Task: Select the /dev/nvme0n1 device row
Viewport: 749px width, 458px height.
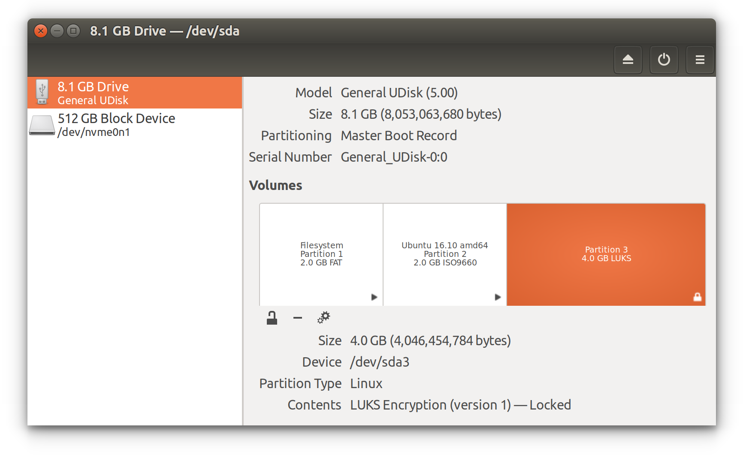Action: (135, 125)
